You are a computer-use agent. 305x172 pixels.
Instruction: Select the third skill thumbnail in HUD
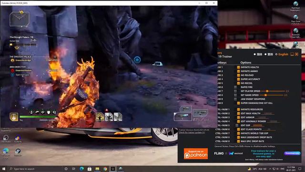coord(118,117)
